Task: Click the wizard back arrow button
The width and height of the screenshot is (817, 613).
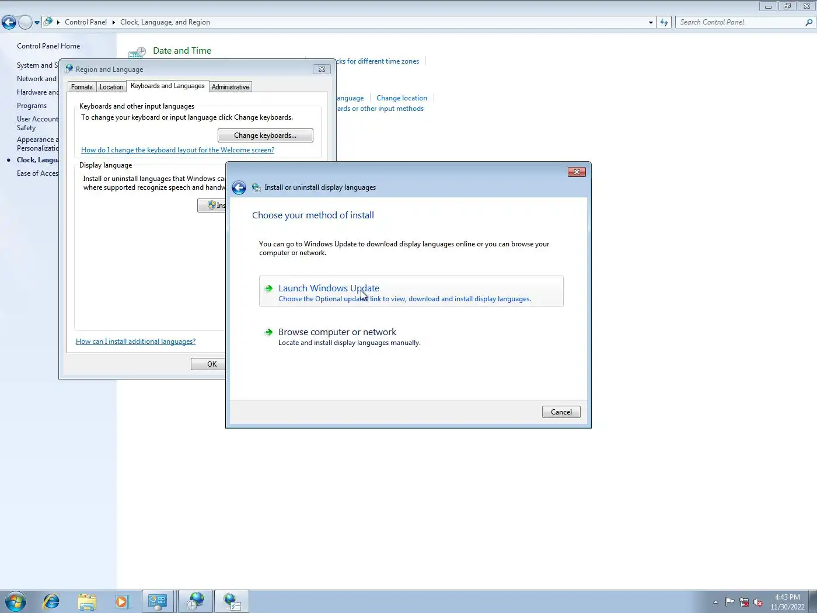Action: tap(239, 187)
